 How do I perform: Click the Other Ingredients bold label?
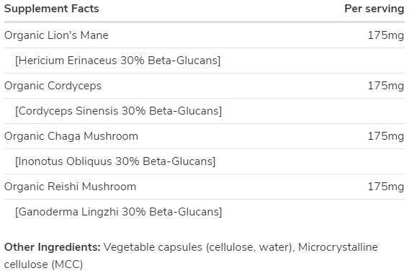pyautogui.click(x=53, y=247)
